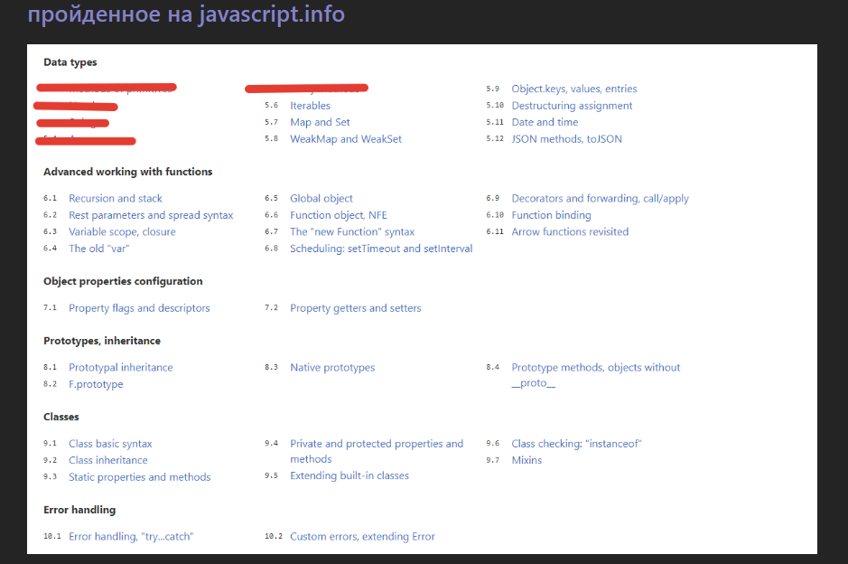
Task: Open the Iterables chapter link
Action: (310, 106)
